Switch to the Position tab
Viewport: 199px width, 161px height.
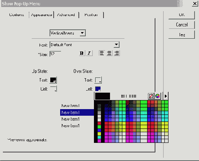[x=91, y=15]
